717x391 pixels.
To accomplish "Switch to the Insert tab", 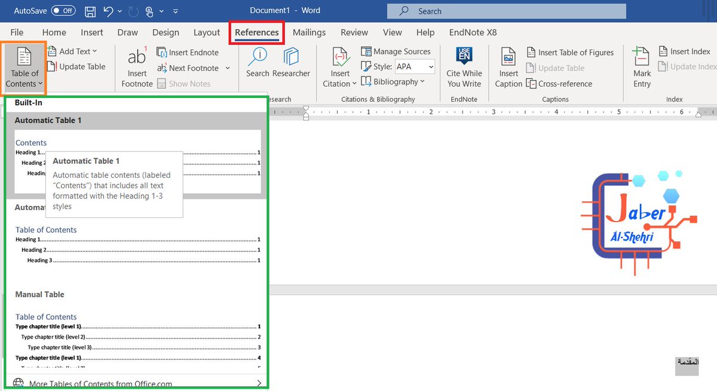I will [92, 32].
